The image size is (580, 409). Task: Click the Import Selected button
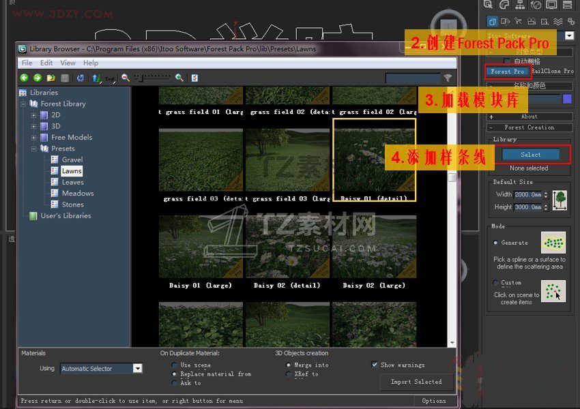[x=416, y=382]
